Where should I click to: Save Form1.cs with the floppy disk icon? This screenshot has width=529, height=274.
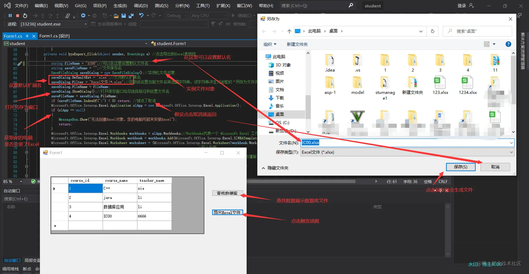point(124,16)
